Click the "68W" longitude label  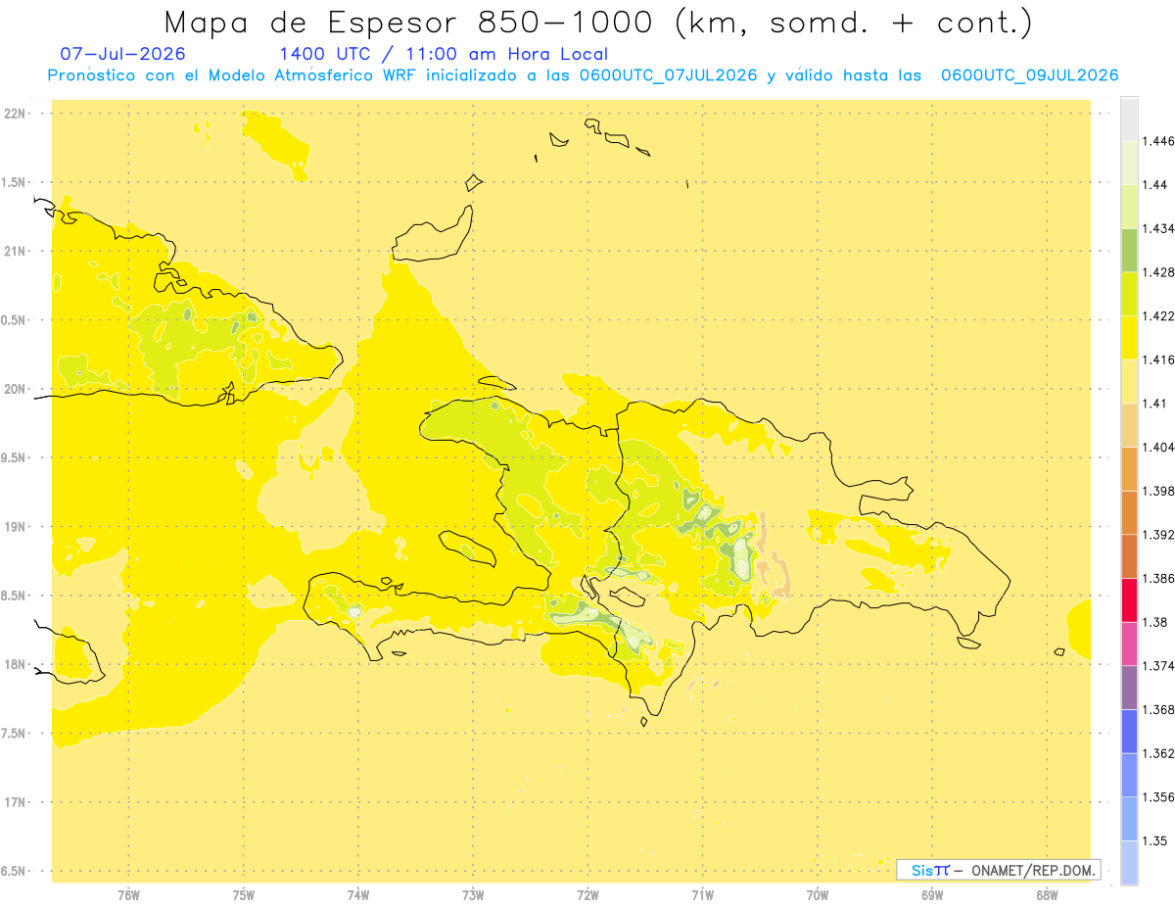click(1047, 895)
